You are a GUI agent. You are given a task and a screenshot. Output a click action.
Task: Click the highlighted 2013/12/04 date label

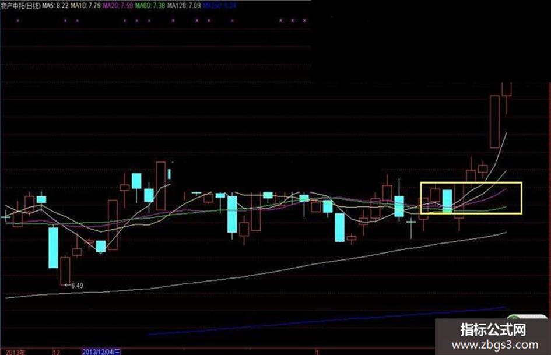(x=101, y=352)
